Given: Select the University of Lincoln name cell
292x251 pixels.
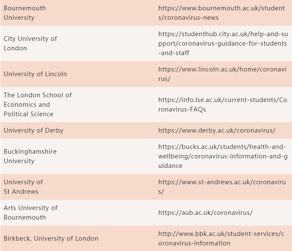Looking at the screenshot, I should (x=35, y=74).
